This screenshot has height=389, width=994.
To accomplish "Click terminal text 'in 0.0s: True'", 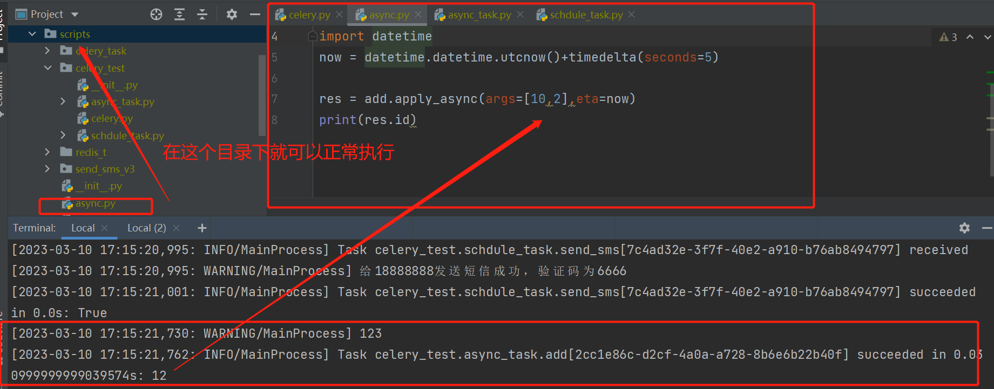I will 59,313.
